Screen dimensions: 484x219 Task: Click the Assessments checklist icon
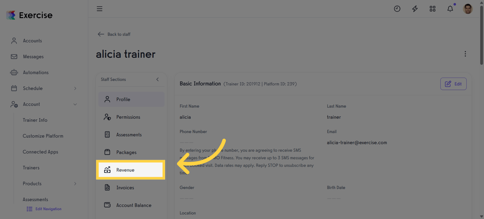point(107,135)
